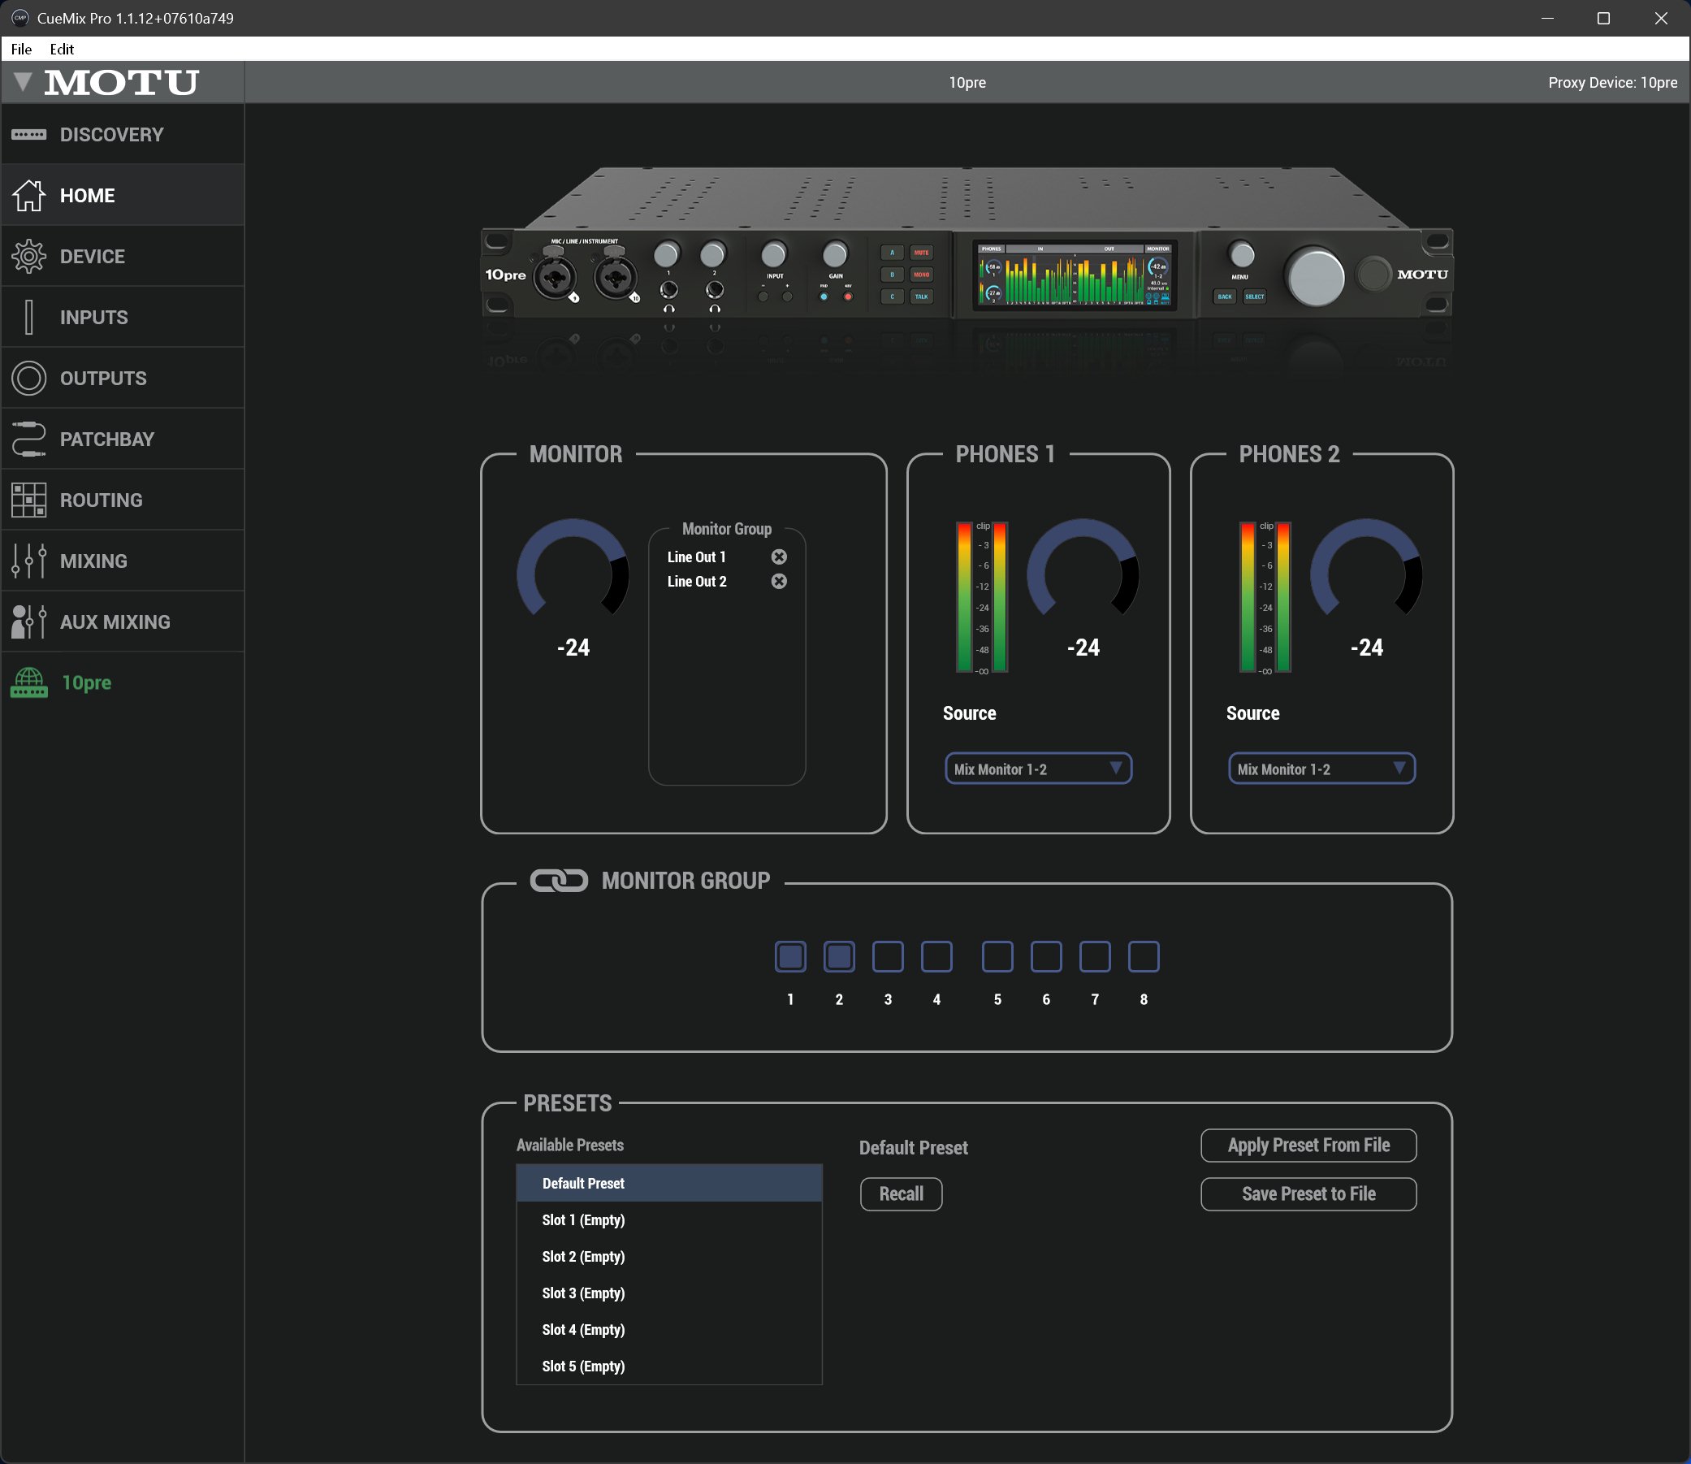
Task: Enable Monitor Group output 6
Action: pos(1046,957)
